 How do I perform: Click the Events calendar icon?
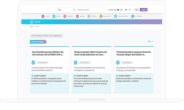(89, 16)
